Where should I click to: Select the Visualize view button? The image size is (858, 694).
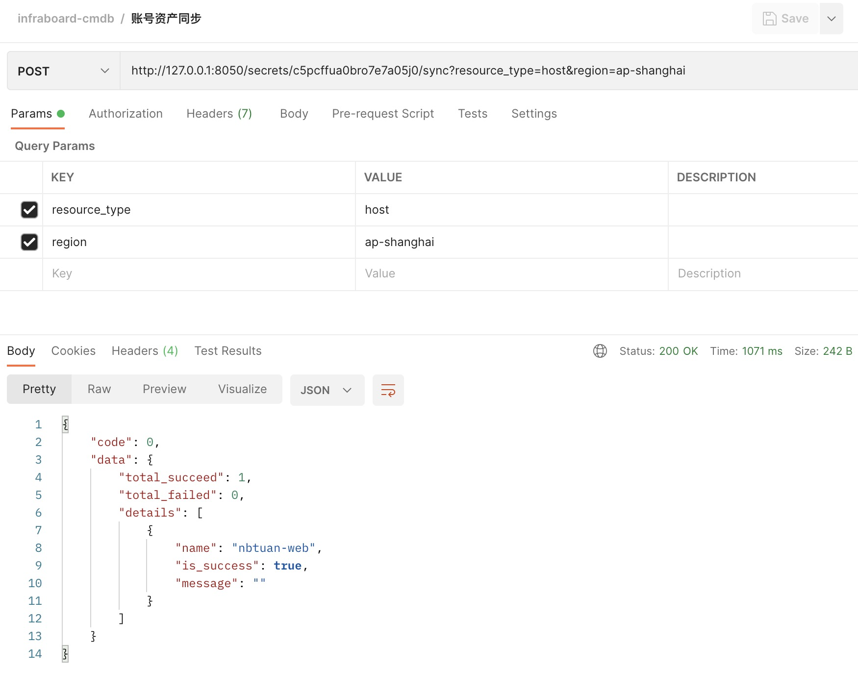coord(242,389)
